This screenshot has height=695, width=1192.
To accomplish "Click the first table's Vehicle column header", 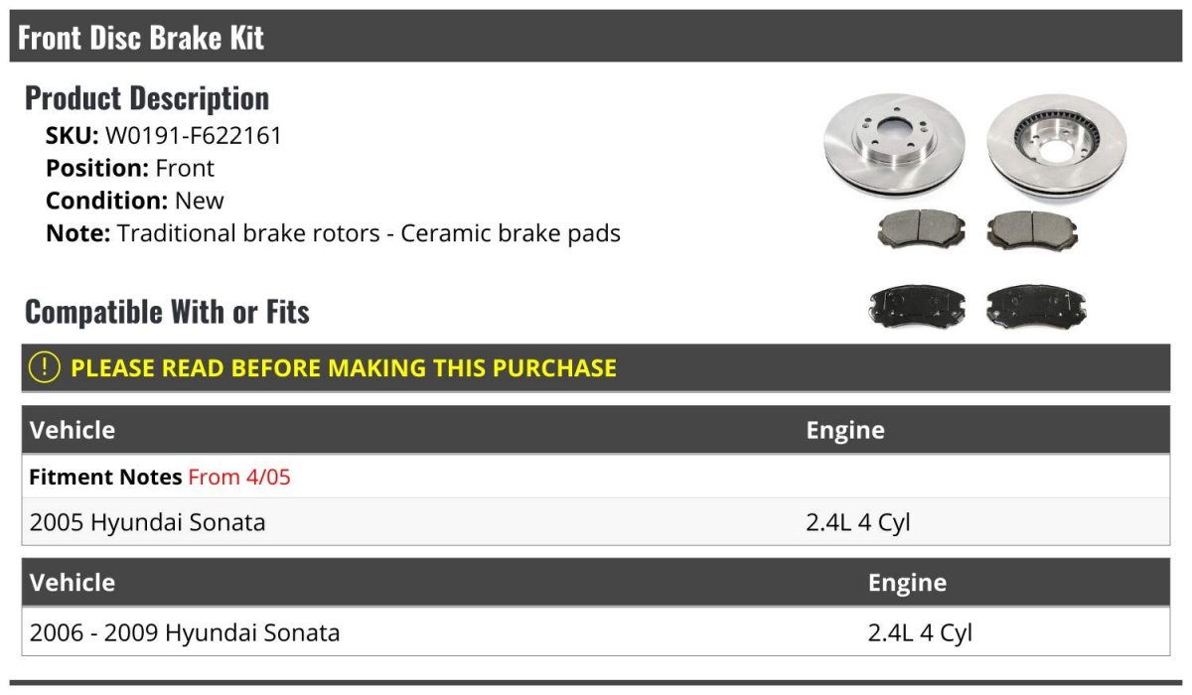I will point(73,430).
